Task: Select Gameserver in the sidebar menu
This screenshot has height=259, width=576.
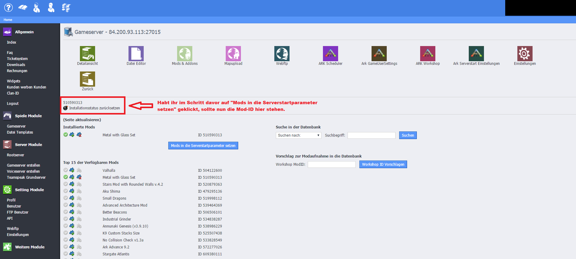Action: click(x=16, y=126)
